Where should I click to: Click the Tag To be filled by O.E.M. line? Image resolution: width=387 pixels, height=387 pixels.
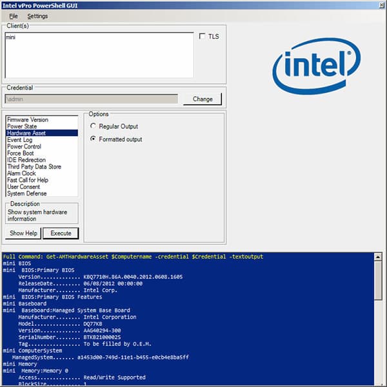click(x=85, y=344)
